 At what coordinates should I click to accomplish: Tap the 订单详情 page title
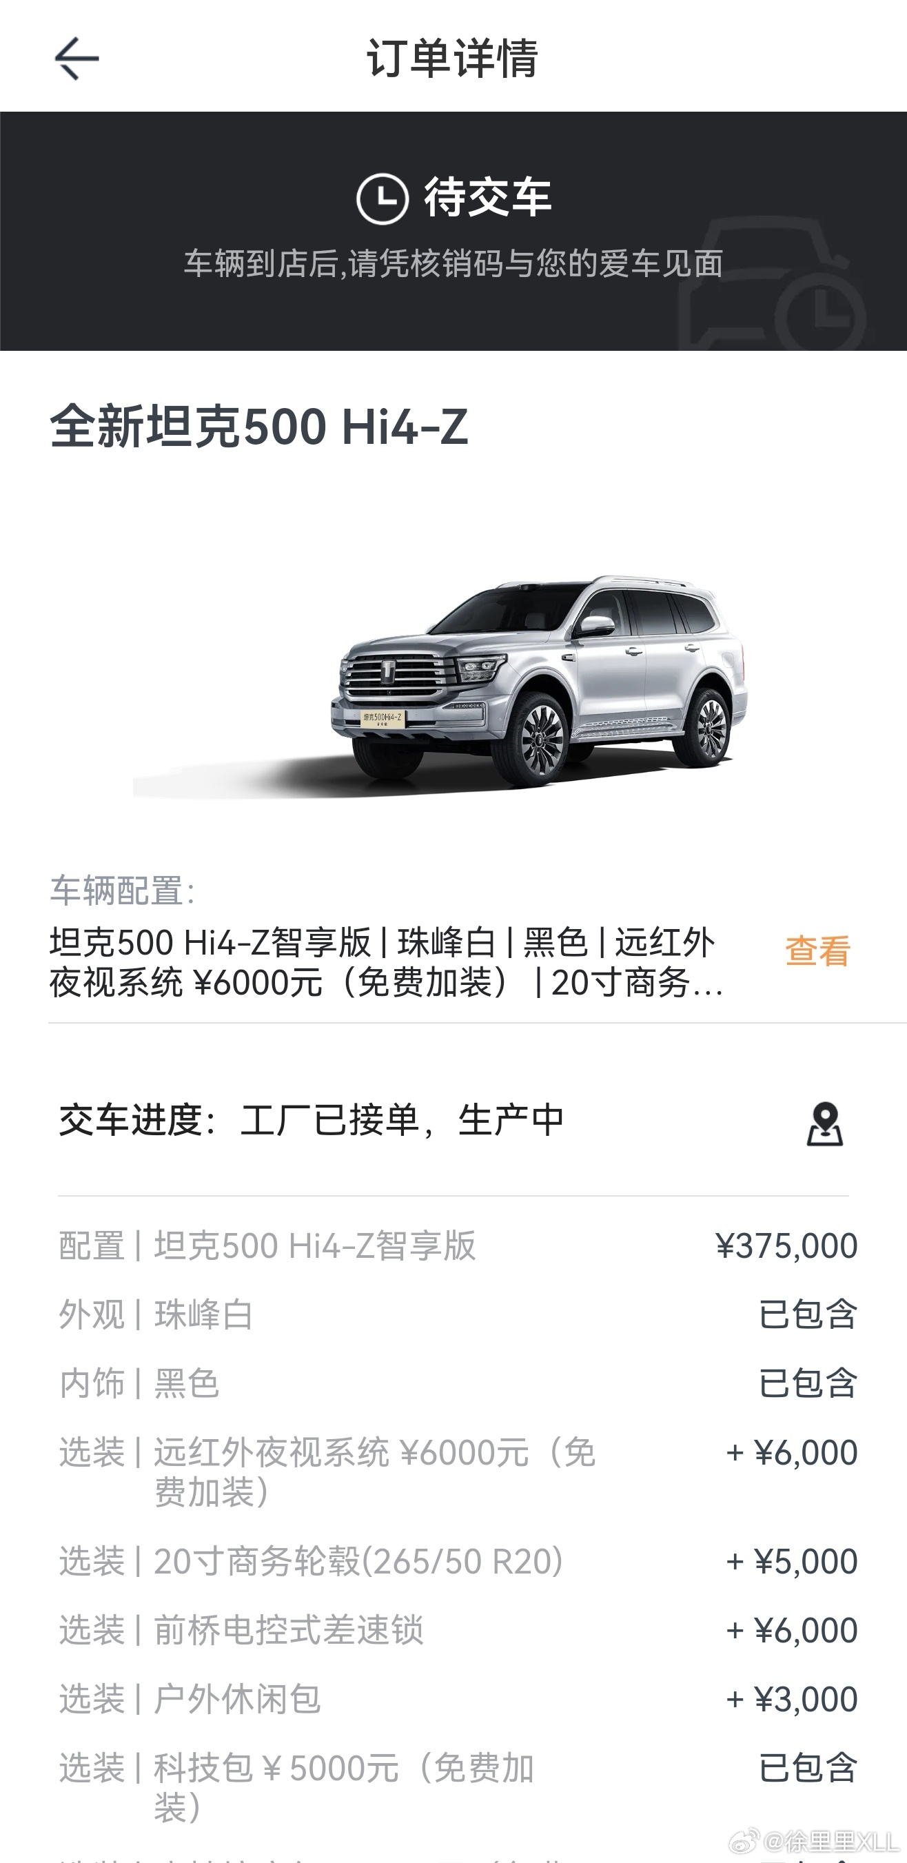tap(453, 58)
